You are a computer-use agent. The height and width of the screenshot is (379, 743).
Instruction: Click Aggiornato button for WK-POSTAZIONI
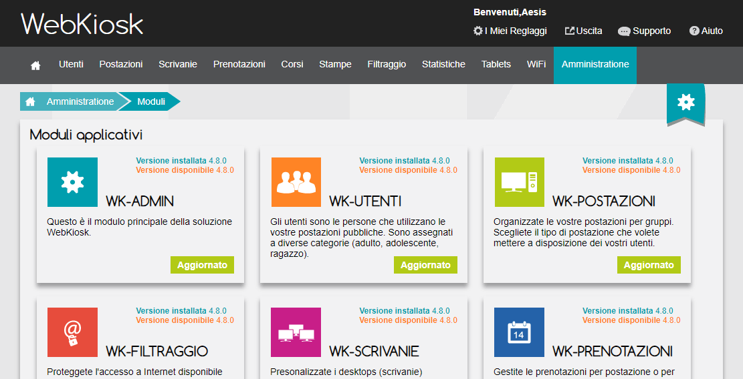tap(649, 265)
